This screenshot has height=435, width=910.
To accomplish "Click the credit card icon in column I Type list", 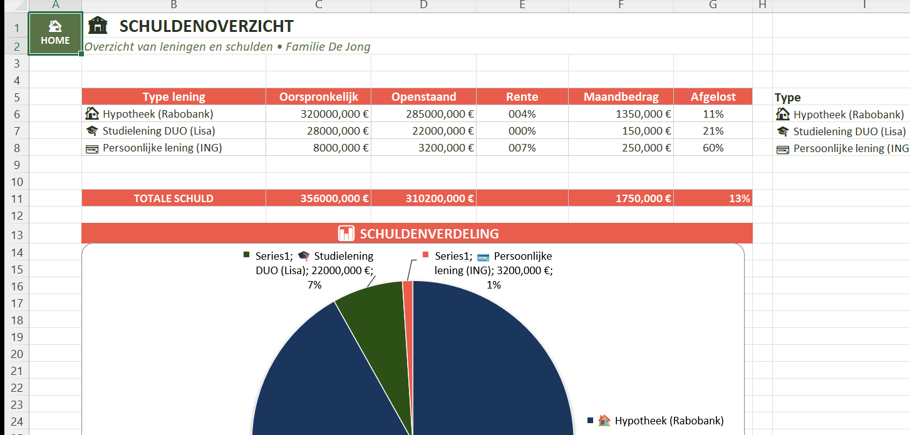I will [x=782, y=149].
